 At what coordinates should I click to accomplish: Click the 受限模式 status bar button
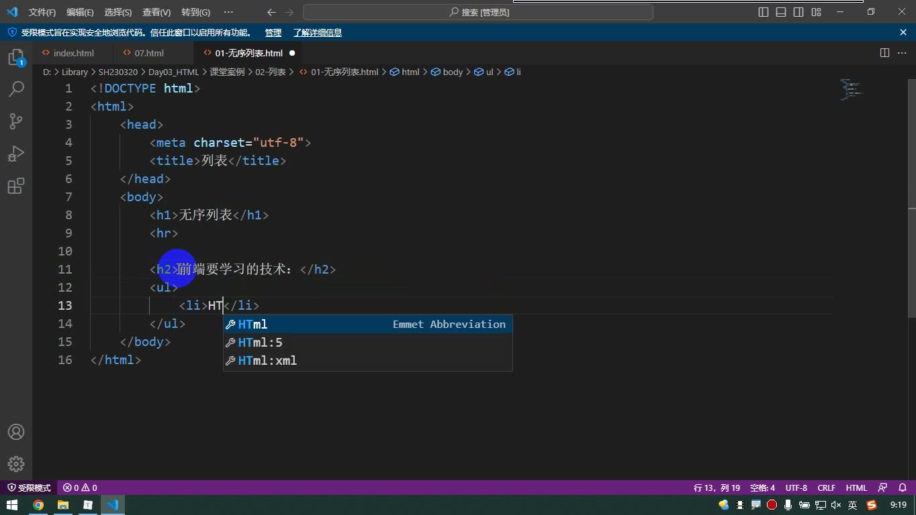pyautogui.click(x=29, y=488)
